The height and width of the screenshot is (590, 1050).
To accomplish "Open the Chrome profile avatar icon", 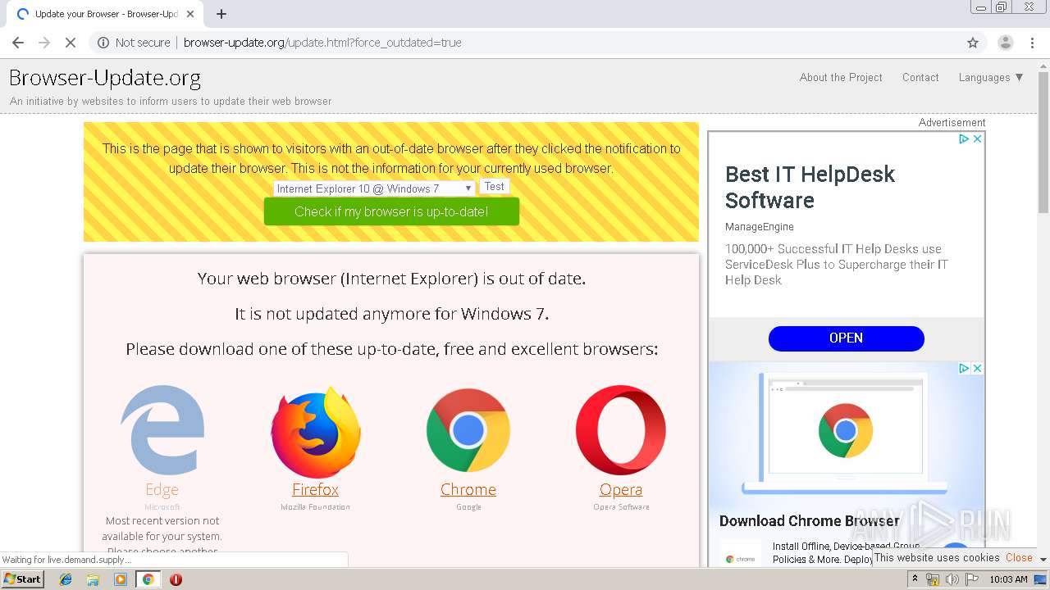I will (1005, 43).
